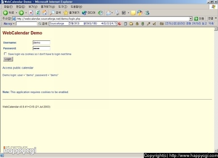Click the Username input field

[x=41, y=42]
